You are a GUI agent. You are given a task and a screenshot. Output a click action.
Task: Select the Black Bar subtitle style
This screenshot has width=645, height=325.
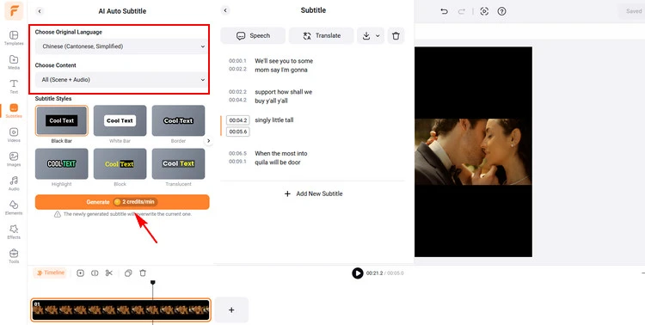(x=62, y=120)
